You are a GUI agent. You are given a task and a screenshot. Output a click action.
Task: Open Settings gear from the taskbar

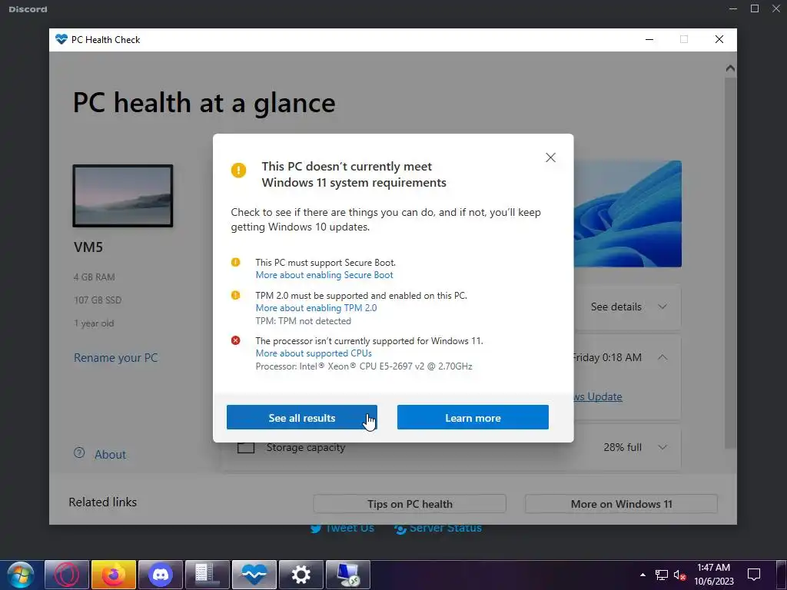(x=301, y=575)
